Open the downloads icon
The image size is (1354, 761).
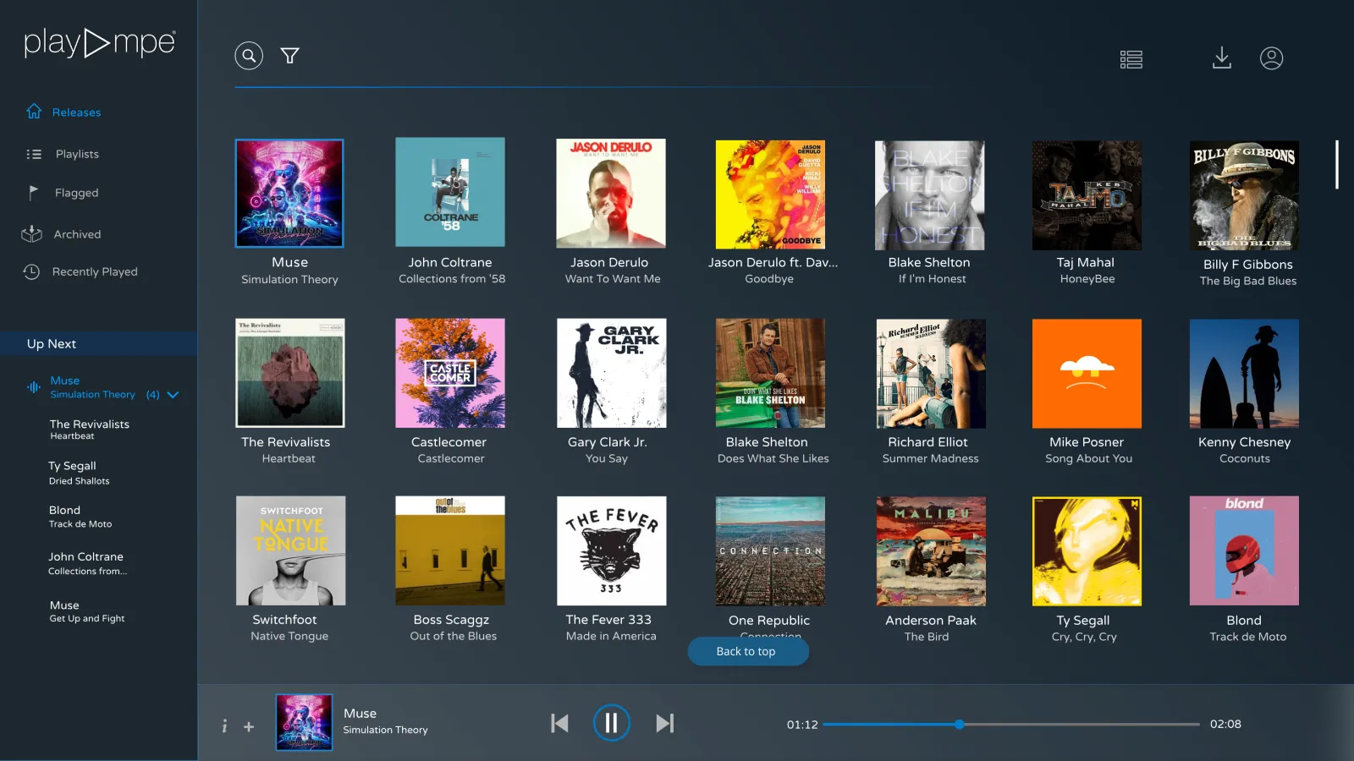(x=1222, y=57)
